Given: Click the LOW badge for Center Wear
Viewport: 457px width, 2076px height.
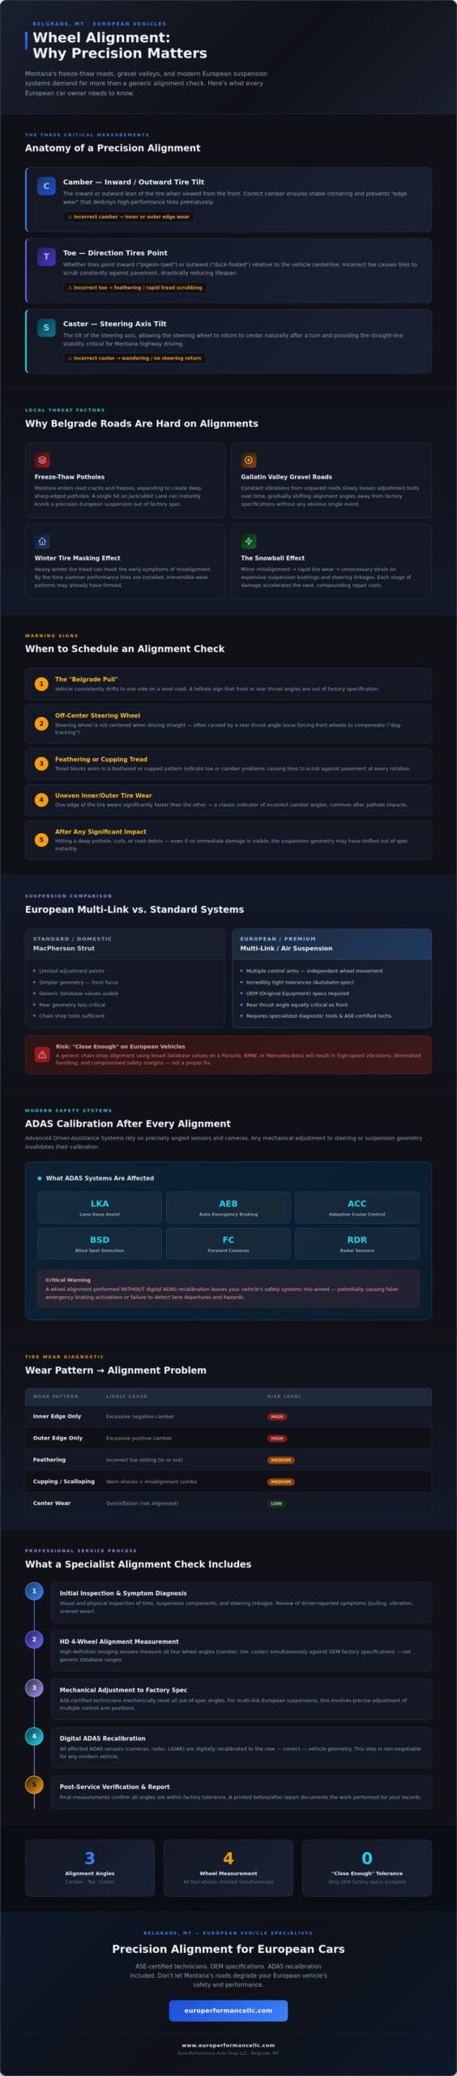Looking at the screenshot, I should point(276,1503).
